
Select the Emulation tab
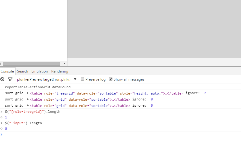point(39,71)
